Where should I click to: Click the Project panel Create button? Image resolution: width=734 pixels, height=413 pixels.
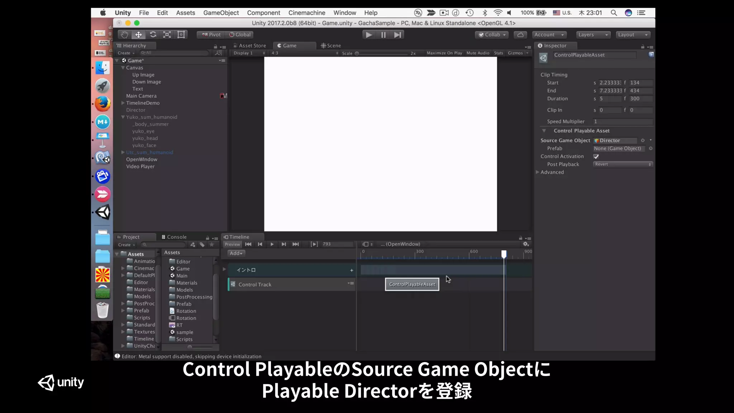click(127, 245)
